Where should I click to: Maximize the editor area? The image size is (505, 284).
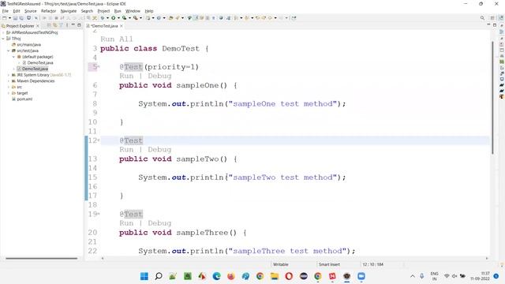click(x=495, y=25)
